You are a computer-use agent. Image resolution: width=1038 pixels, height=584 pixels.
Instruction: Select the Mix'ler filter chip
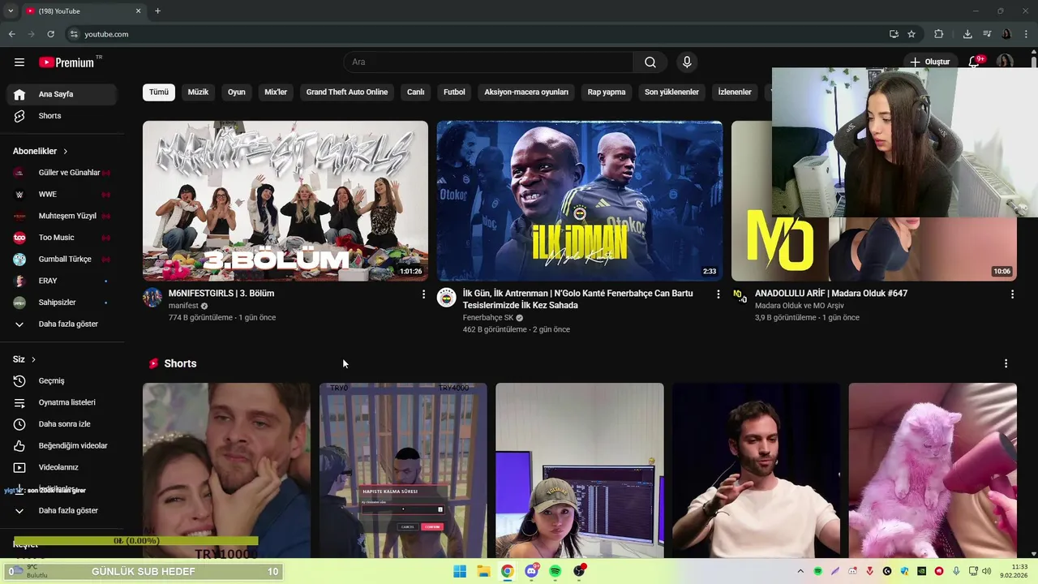(x=276, y=92)
